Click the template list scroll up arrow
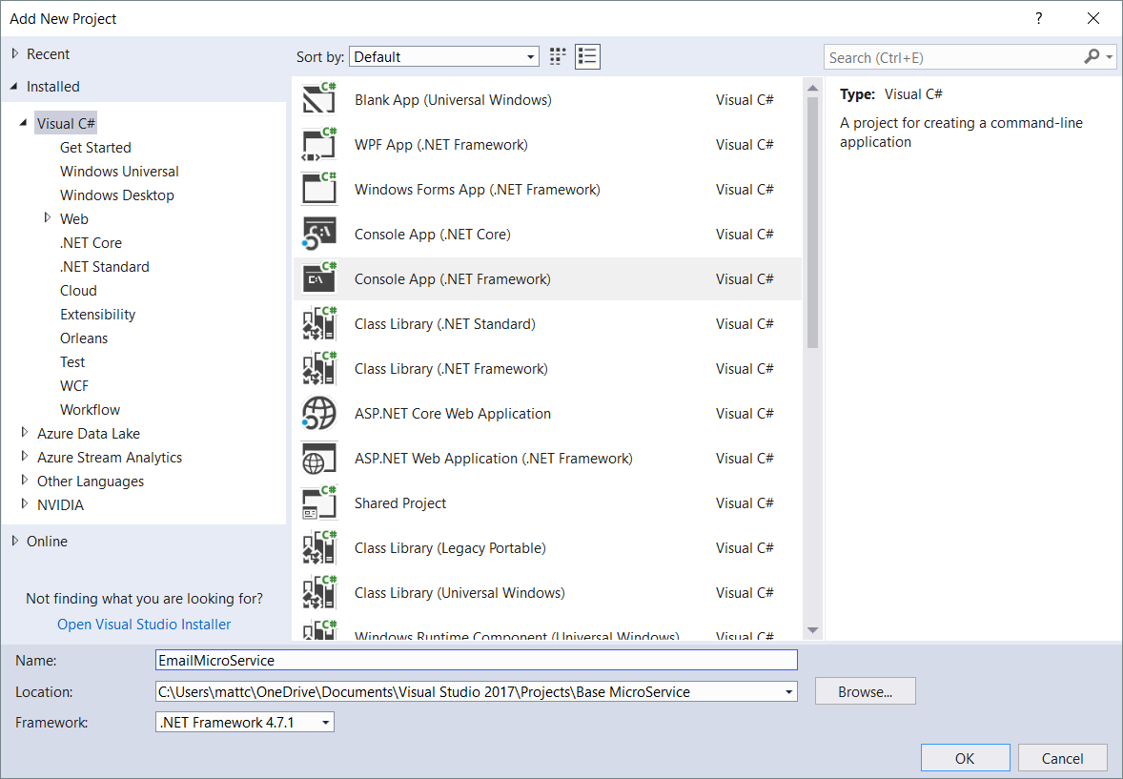Screen dimensions: 1123x779 [x=812, y=88]
